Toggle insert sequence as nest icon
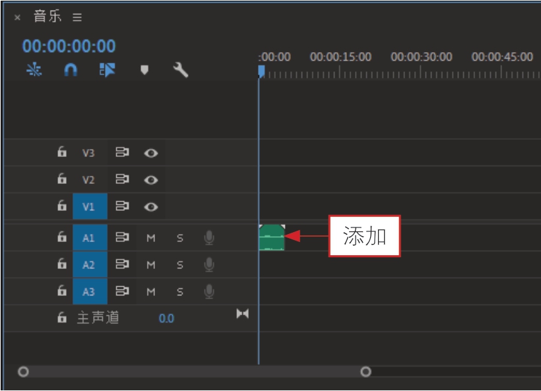 pyautogui.click(x=34, y=70)
